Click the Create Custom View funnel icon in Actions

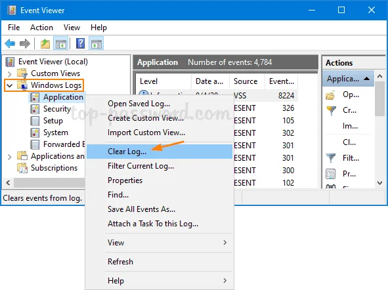(331, 110)
